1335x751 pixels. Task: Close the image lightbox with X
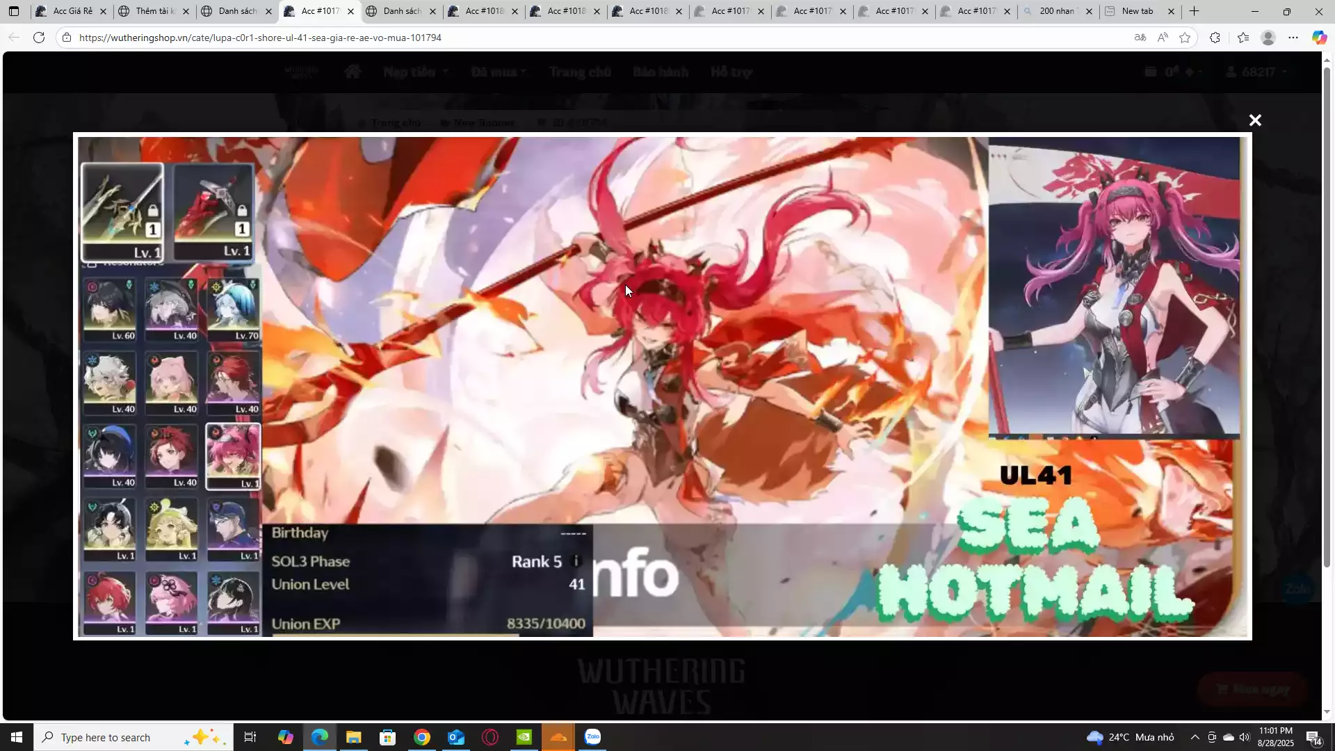click(x=1255, y=120)
